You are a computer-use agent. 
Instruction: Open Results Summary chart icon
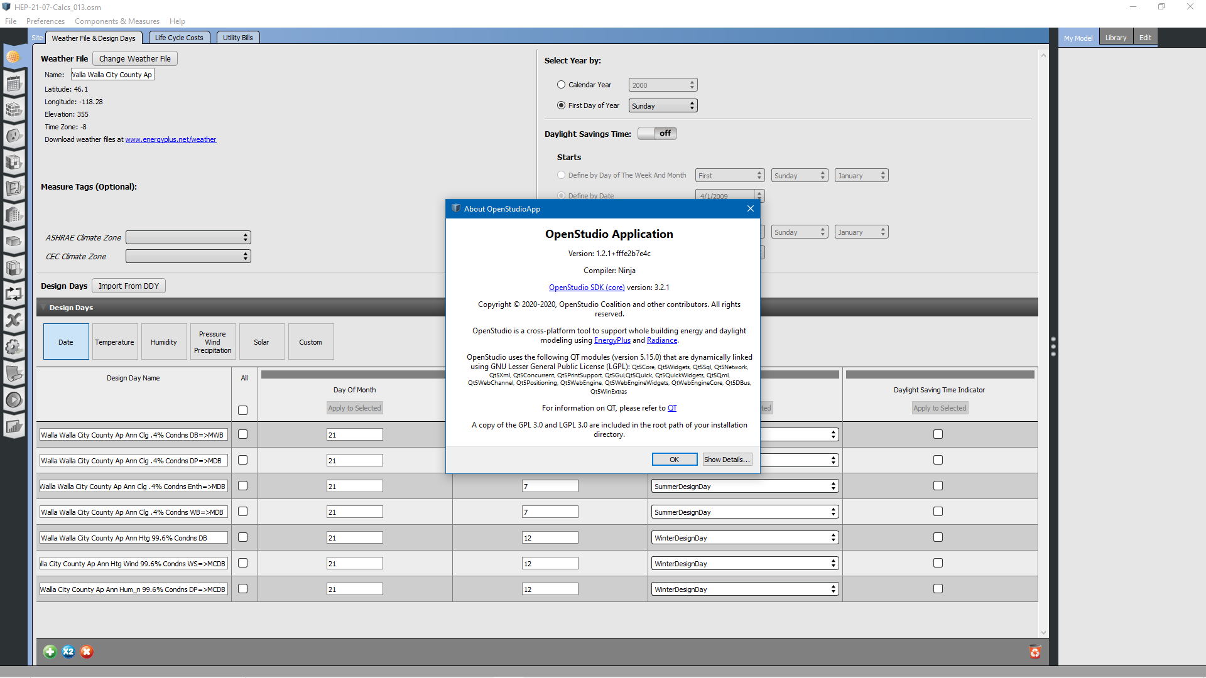[14, 426]
